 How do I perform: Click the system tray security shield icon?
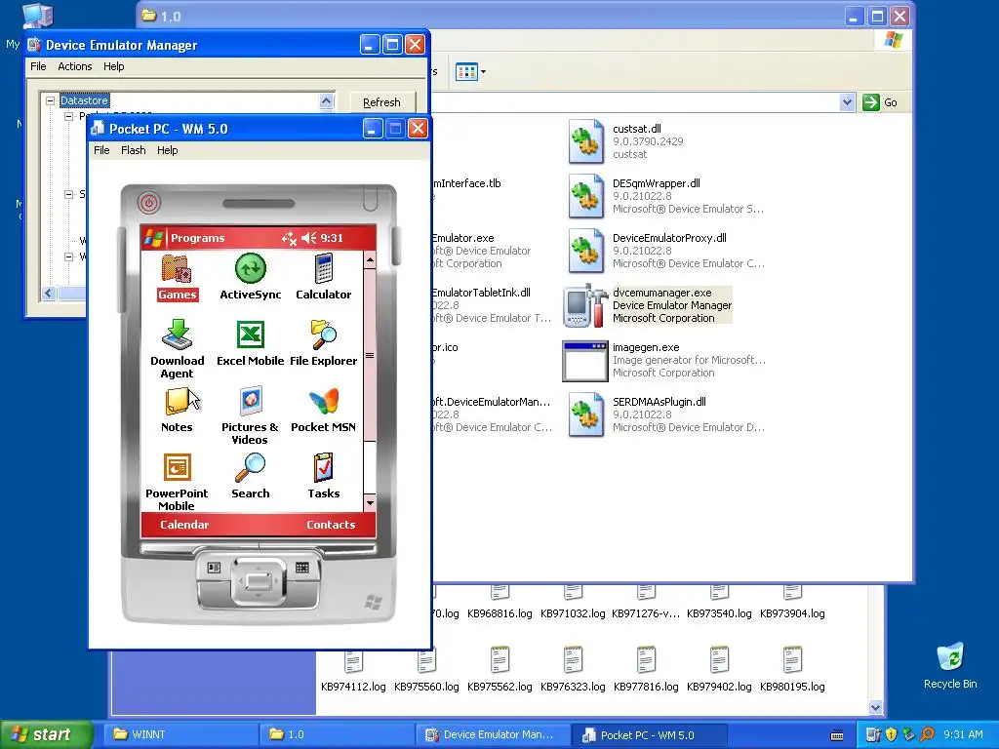tap(891, 734)
